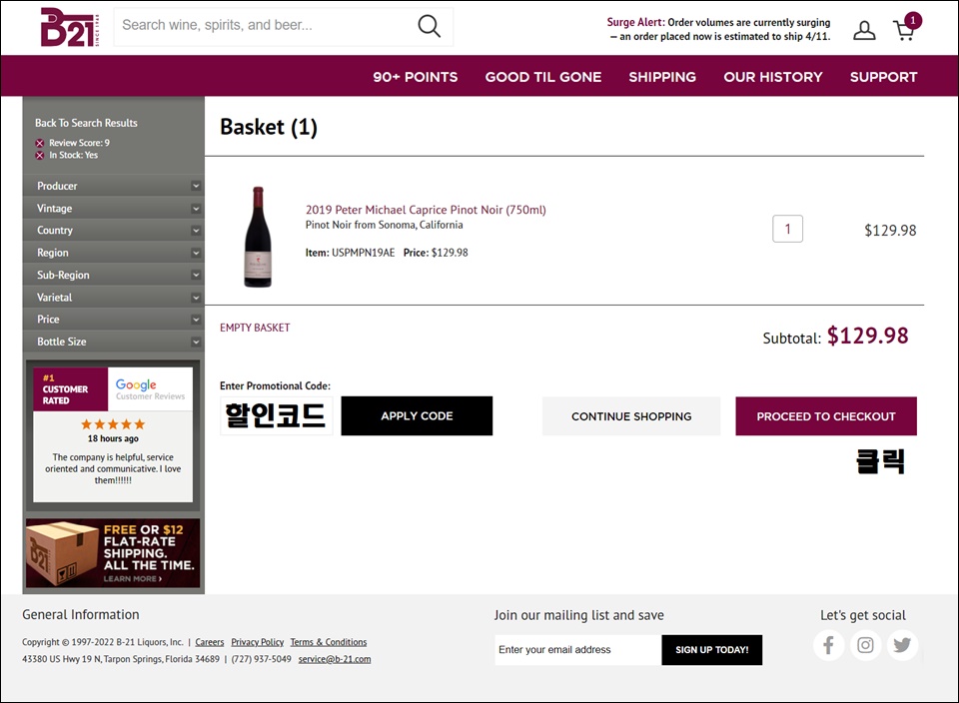The image size is (959, 703).
Task: Visit the Facebook page icon
Action: coord(829,645)
